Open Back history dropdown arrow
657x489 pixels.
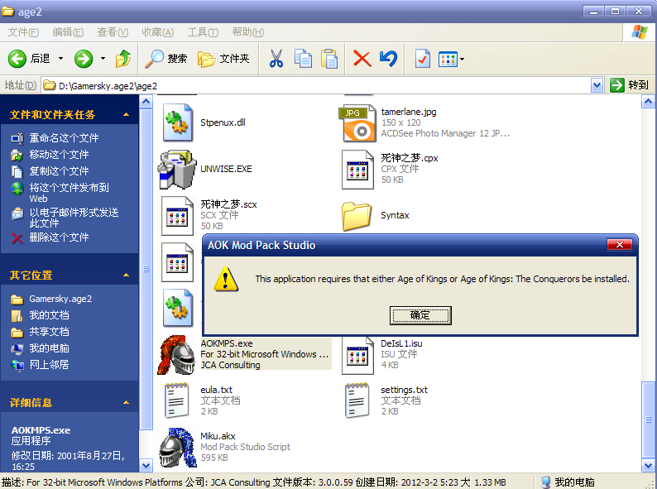60,59
